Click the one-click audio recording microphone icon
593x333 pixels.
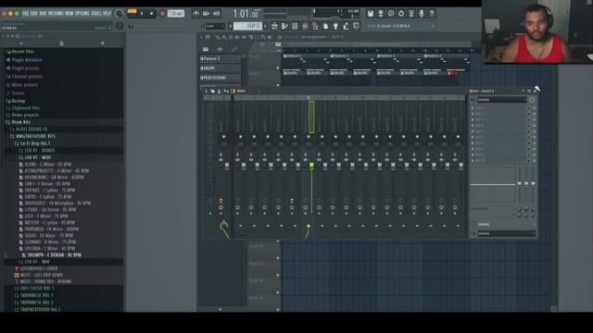(422, 14)
